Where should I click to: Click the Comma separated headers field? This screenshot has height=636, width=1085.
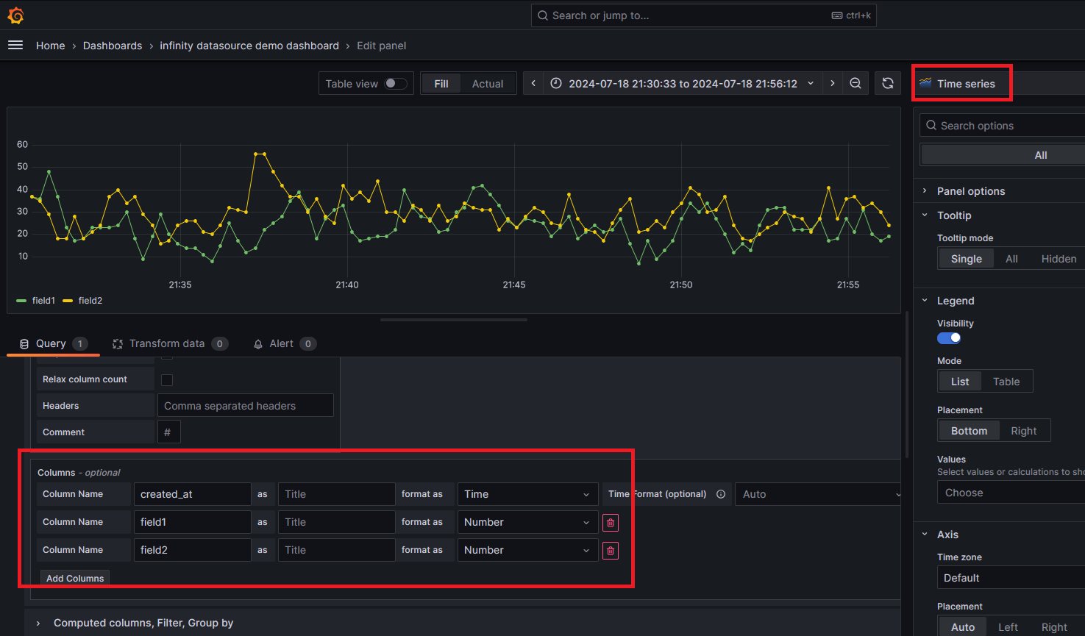(x=246, y=406)
